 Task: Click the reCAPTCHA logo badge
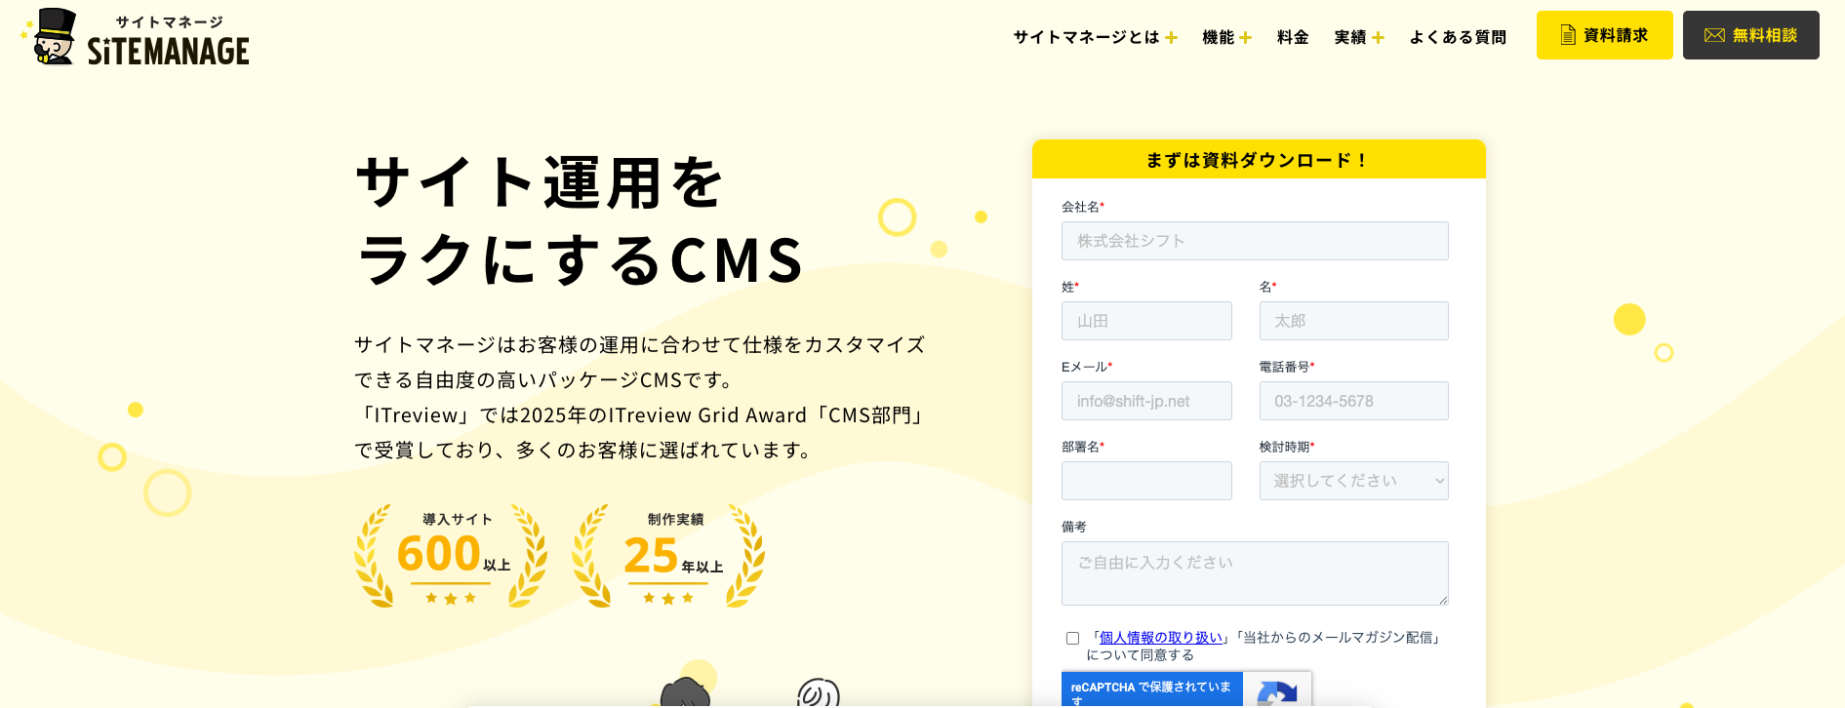point(1277,694)
